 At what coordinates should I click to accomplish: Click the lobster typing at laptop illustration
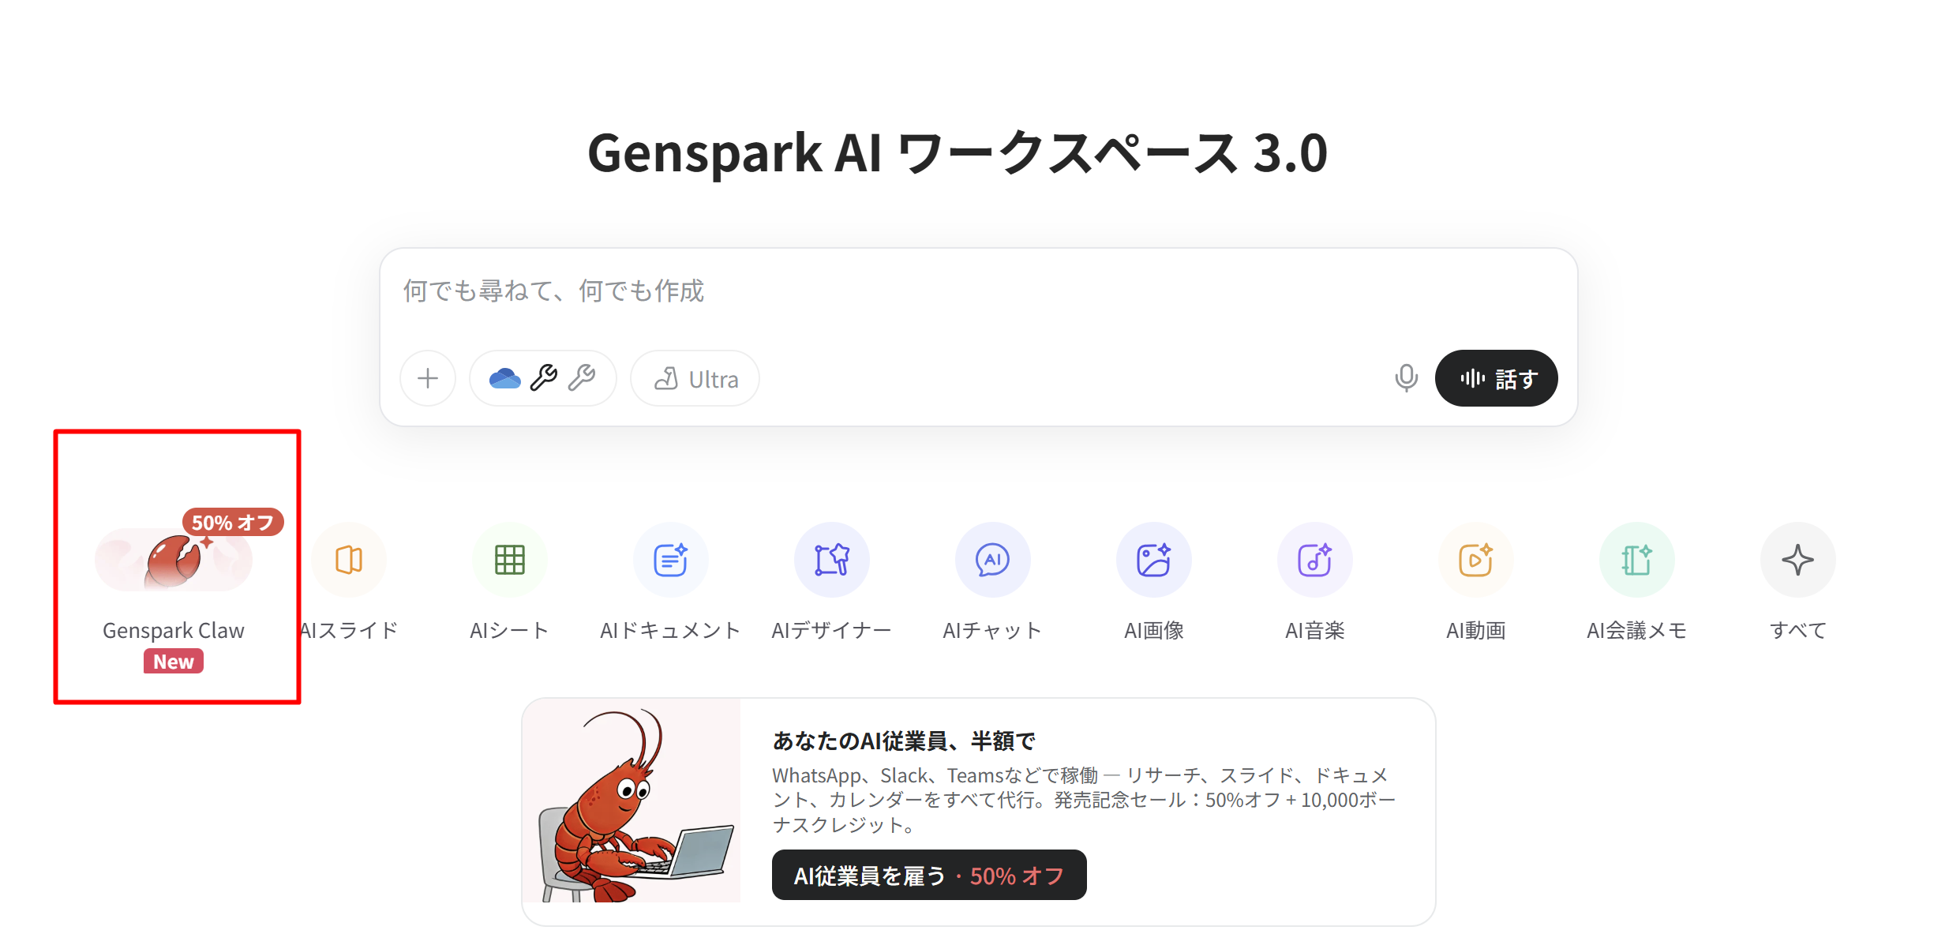(x=632, y=801)
